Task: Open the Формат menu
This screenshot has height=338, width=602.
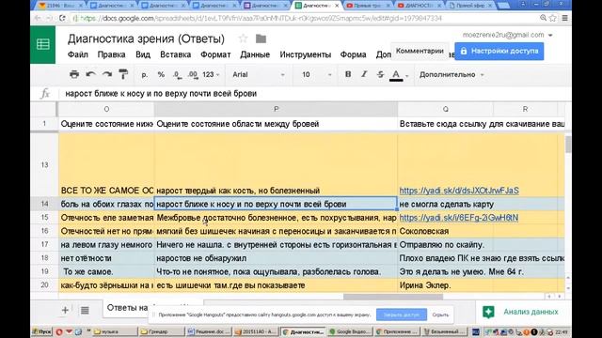Action: (x=215, y=54)
